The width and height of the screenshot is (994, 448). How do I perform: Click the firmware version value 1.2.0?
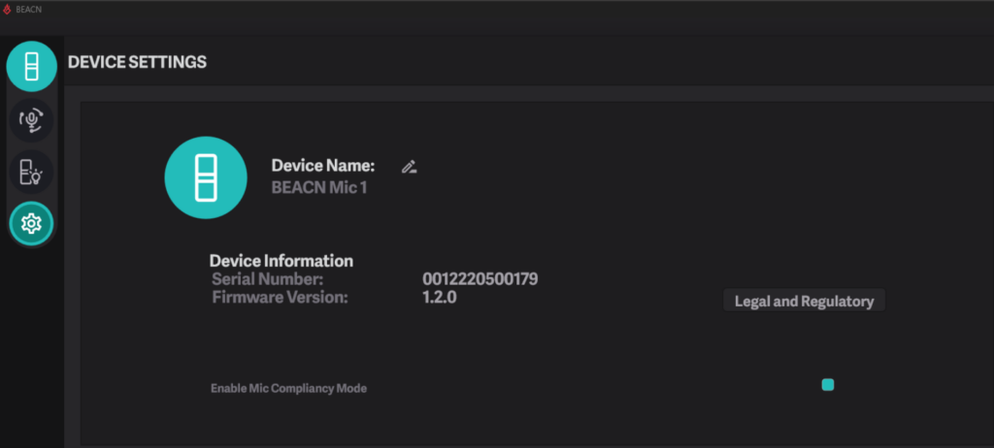(439, 297)
